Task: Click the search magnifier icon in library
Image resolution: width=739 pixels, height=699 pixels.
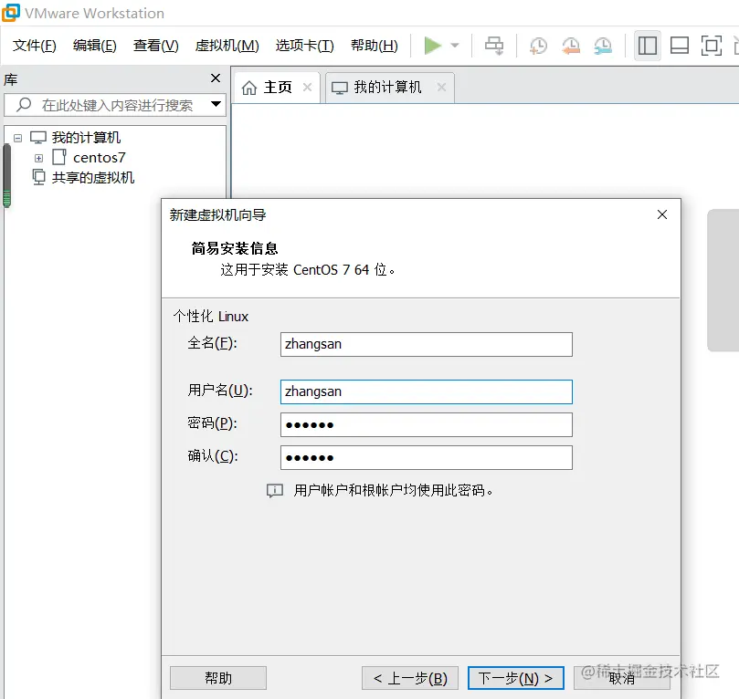Action: point(24,105)
